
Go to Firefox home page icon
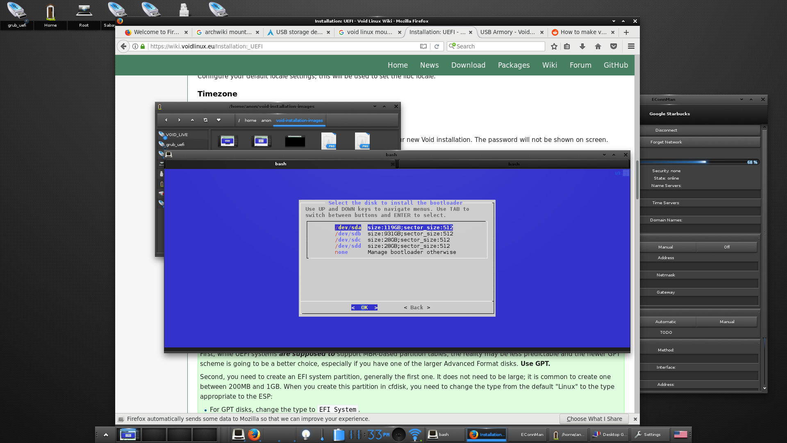[x=598, y=46]
